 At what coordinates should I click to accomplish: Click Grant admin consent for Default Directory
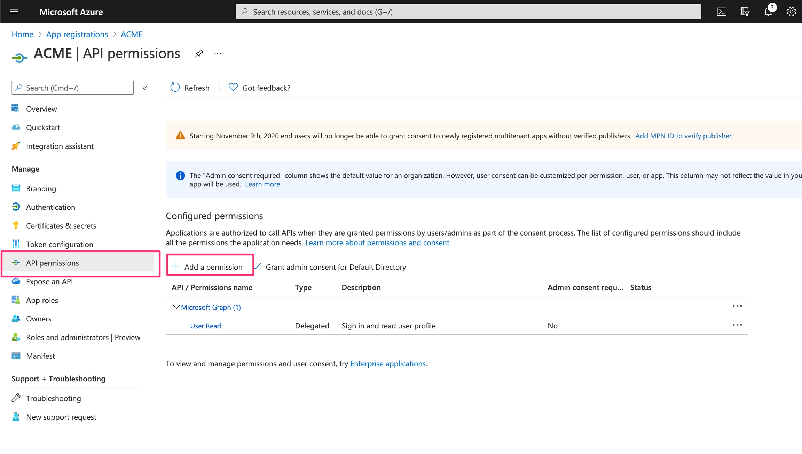pyautogui.click(x=336, y=267)
